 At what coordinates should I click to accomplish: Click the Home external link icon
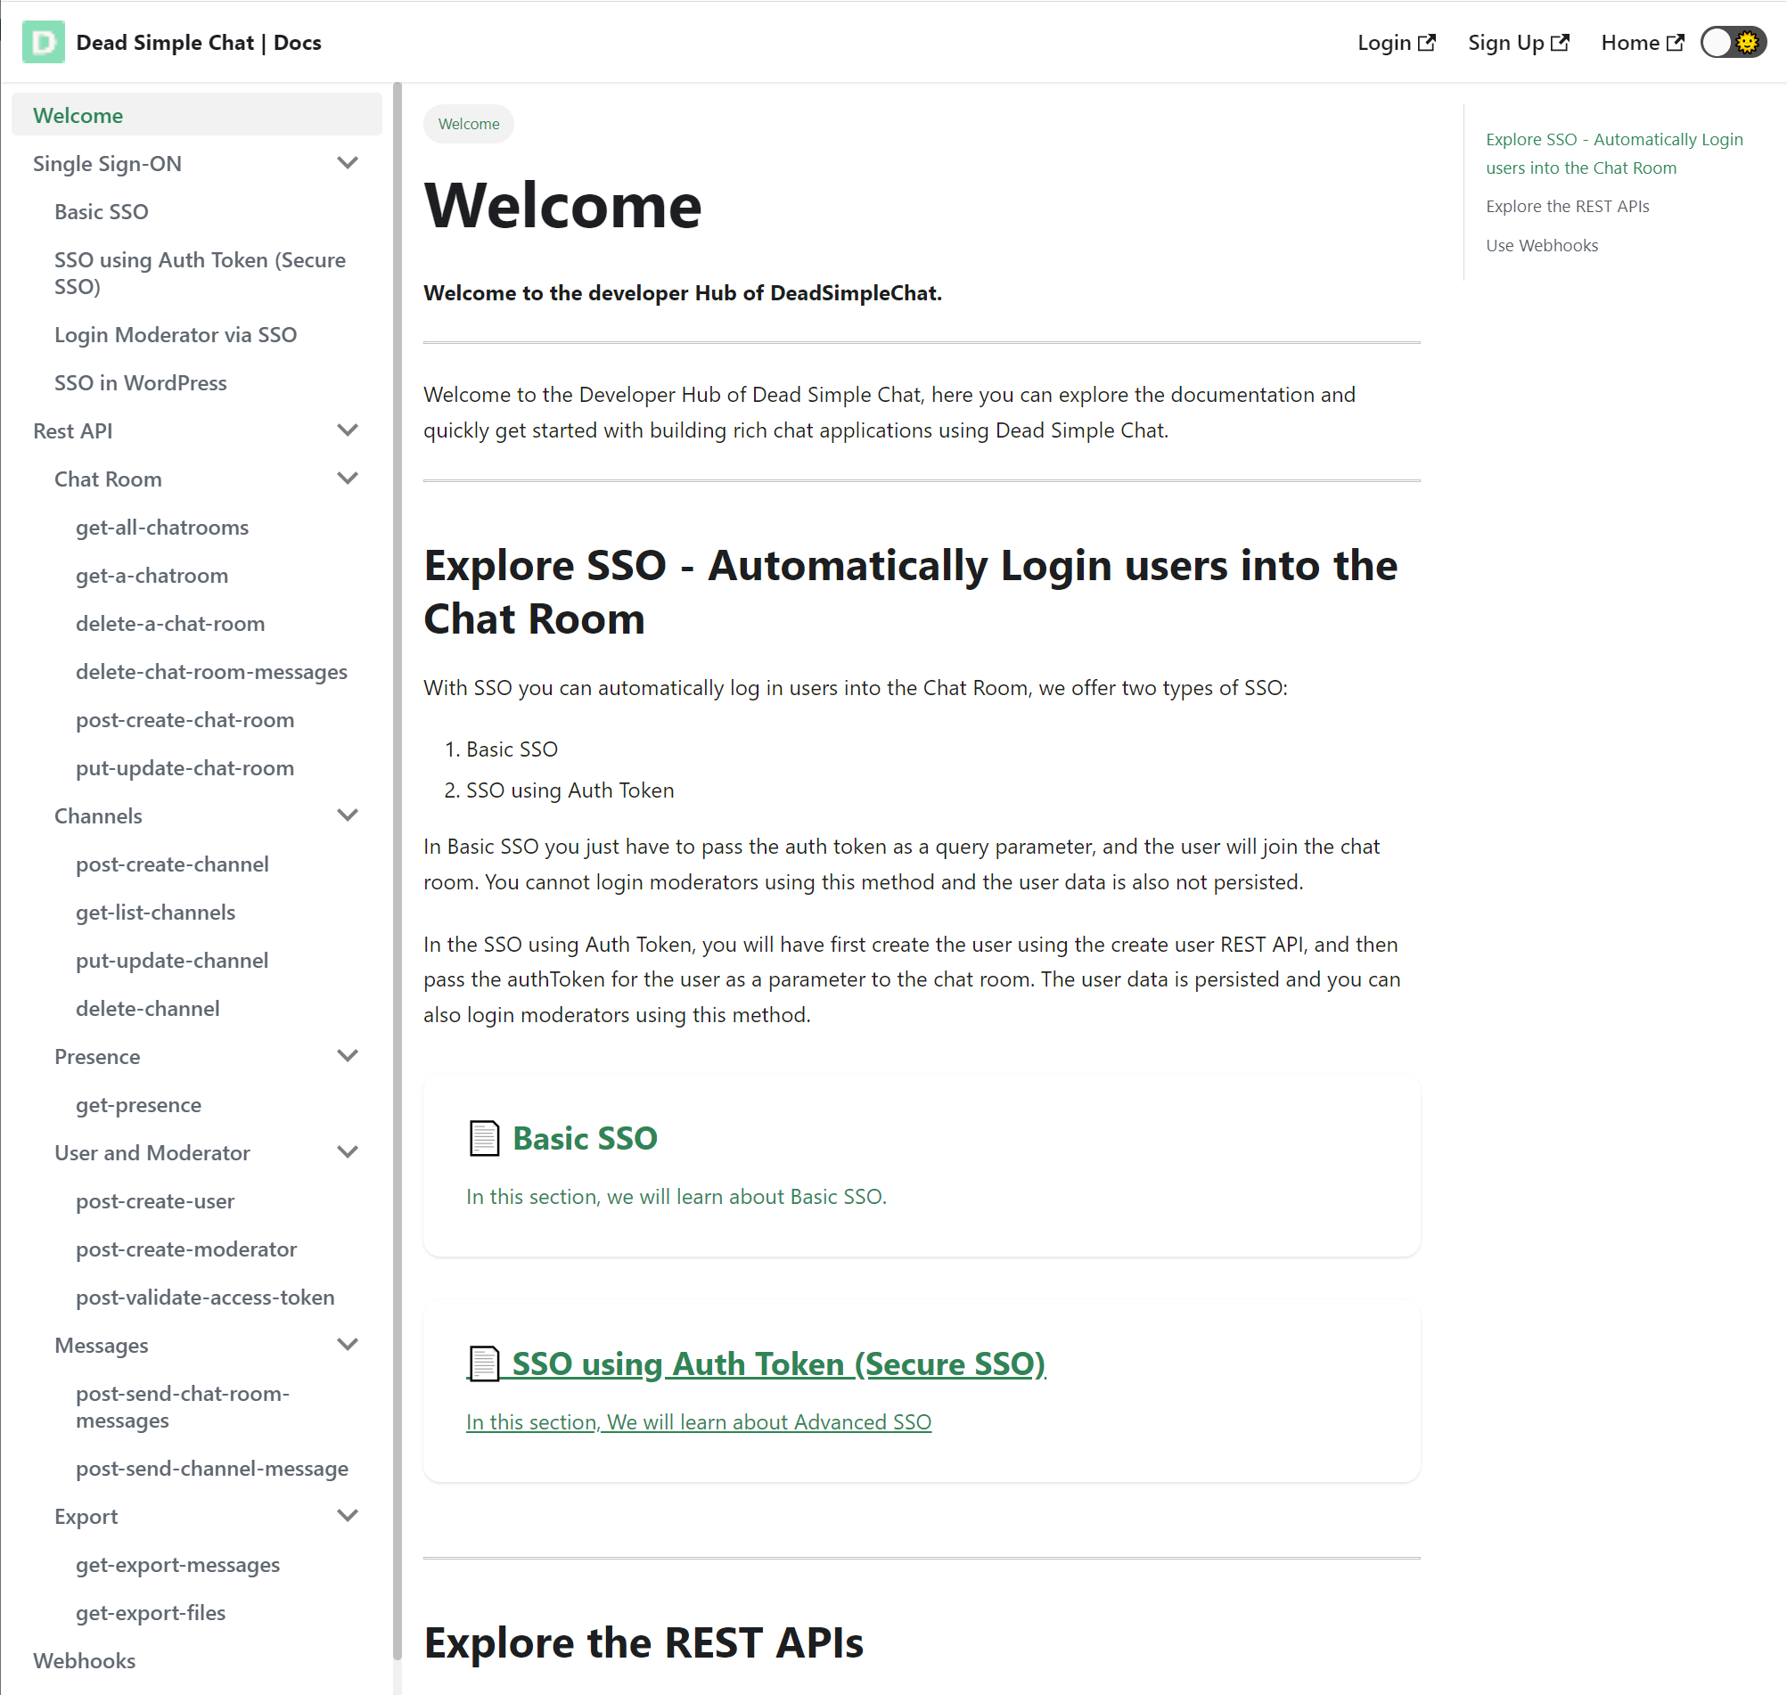coord(1677,41)
